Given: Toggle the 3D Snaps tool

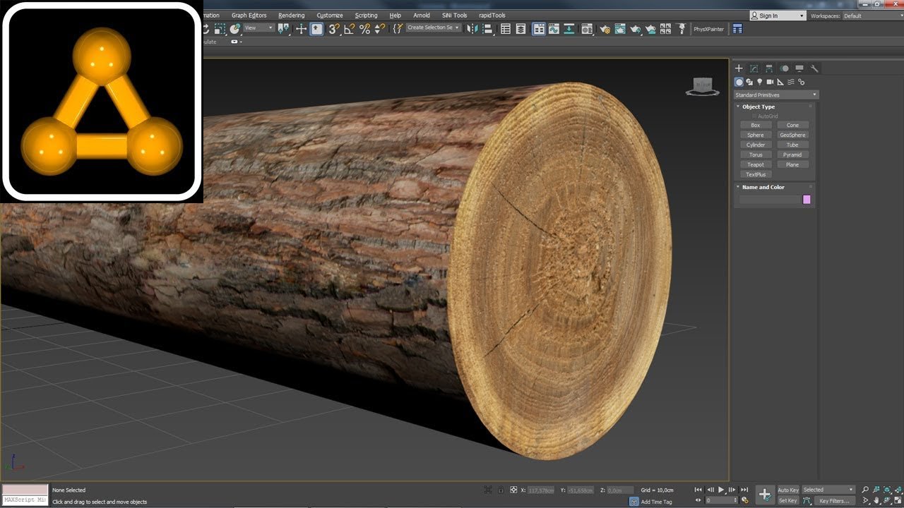Looking at the screenshot, I should pyautogui.click(x=333, y=29).
